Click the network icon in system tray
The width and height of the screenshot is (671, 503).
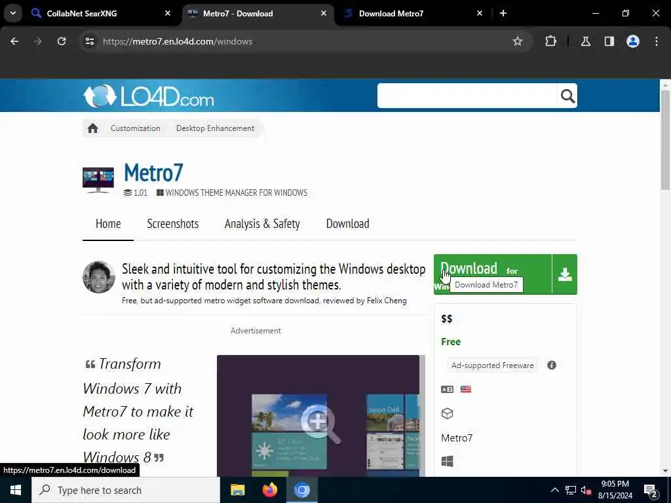click(571, 490)
